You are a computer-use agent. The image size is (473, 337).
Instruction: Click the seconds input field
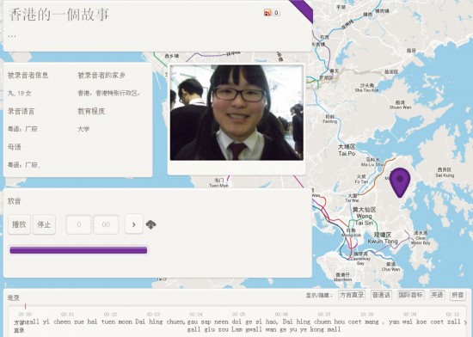point(106,224)
